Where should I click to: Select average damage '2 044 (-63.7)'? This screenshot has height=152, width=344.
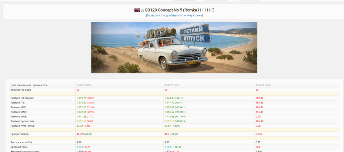[x=83, y=147]
